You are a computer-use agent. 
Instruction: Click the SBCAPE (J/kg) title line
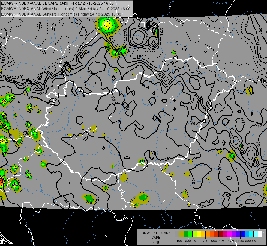57,3
